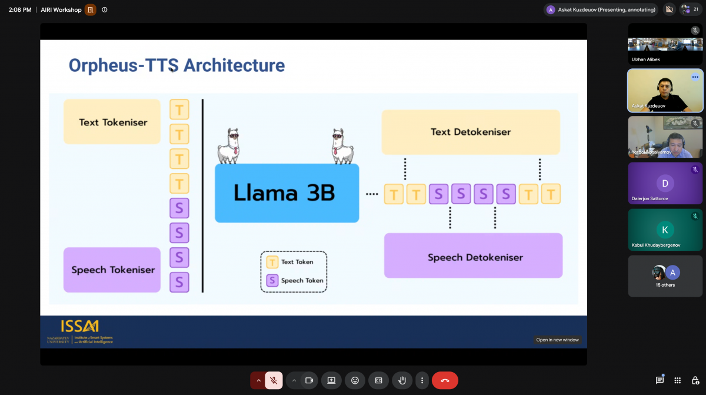706x395 pixels.
Task: Click the 2:08 PM clock text
Action: [x=20, y=9]
